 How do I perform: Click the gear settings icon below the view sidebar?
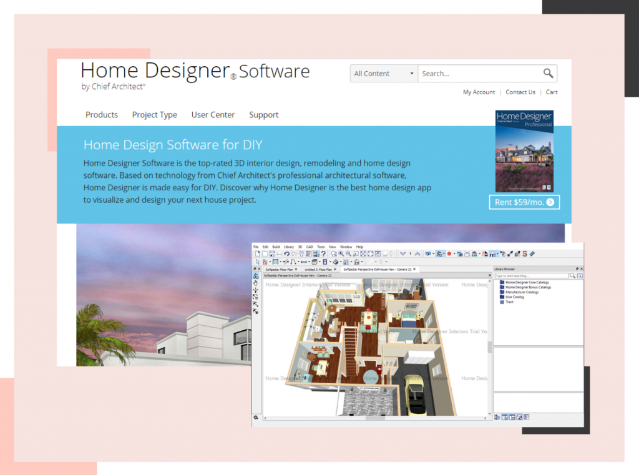[256, 418]
